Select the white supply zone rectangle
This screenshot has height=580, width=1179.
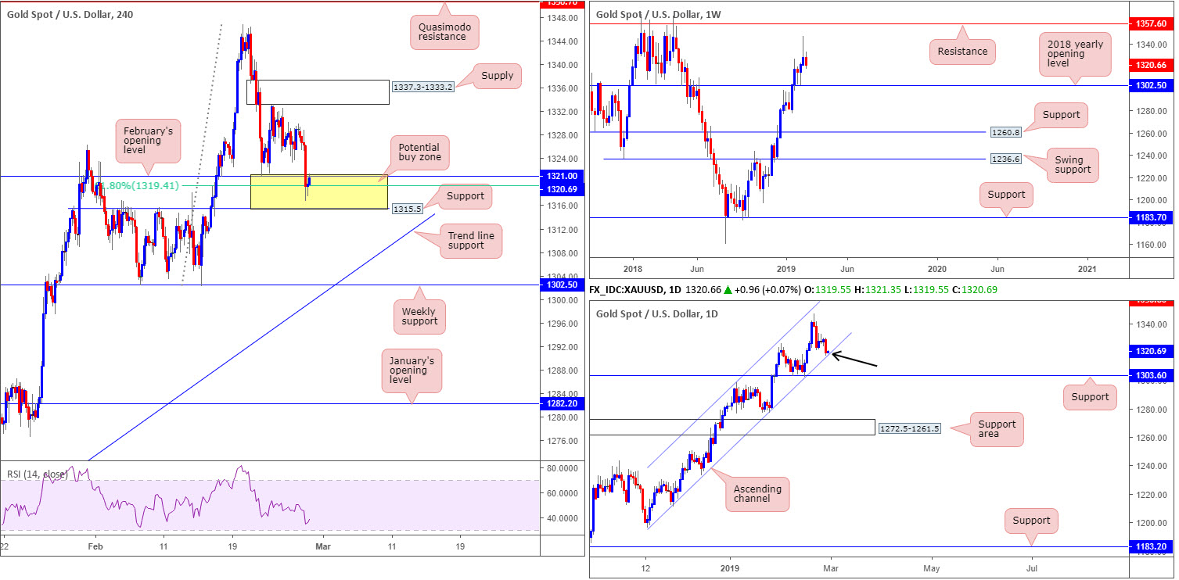317,92
